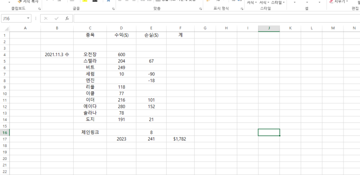
Task: Click the cell with value 152
Action: click(151, 106)
